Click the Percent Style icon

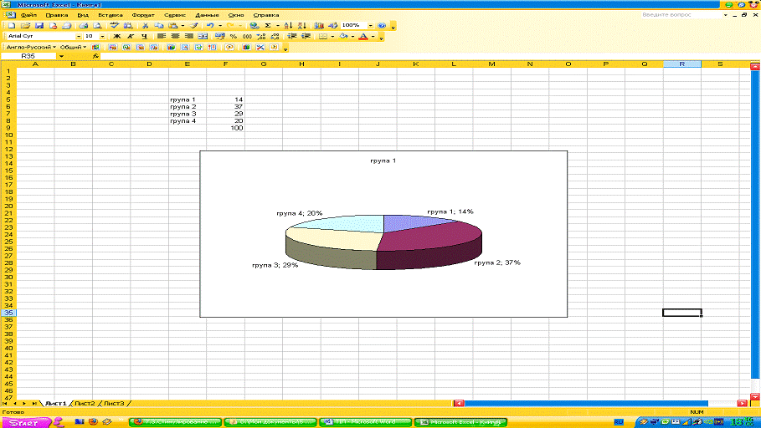[234, 37]
